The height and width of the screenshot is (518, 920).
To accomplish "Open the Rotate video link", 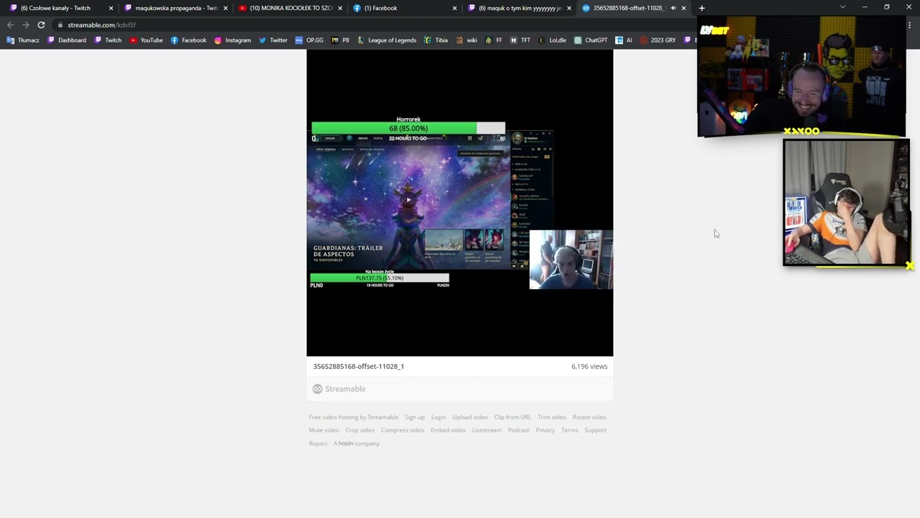I will pyautogui.click(x=589, y=417).
